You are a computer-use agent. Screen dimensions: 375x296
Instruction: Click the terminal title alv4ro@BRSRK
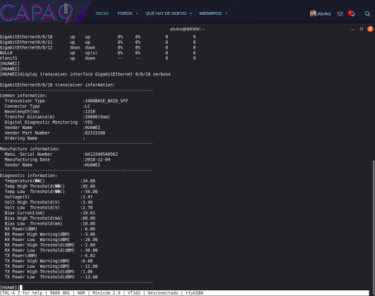(187, 29)
